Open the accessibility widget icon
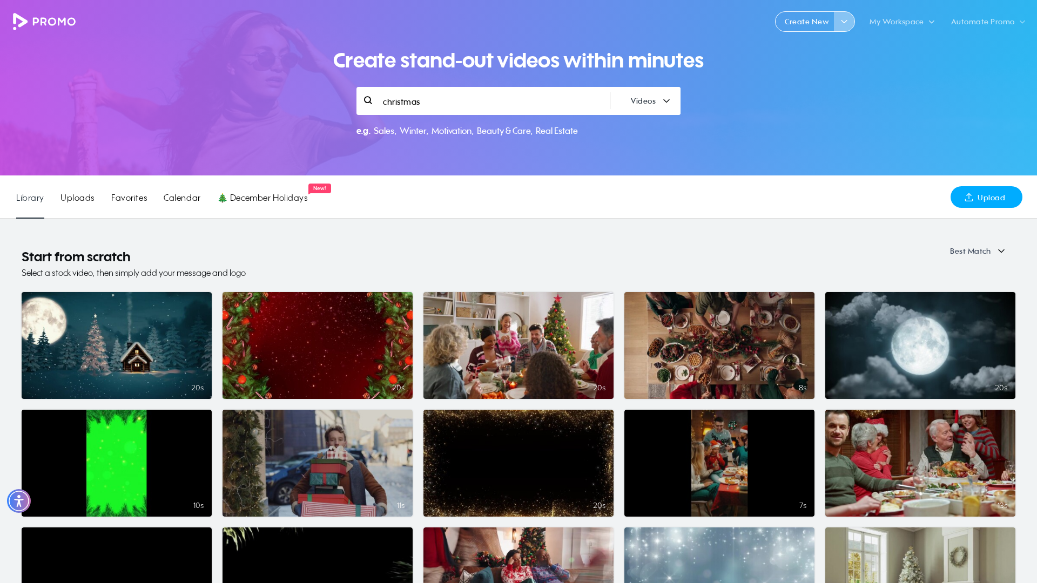Viewport: 1037px width, 583px height. (x=19, y=501)
